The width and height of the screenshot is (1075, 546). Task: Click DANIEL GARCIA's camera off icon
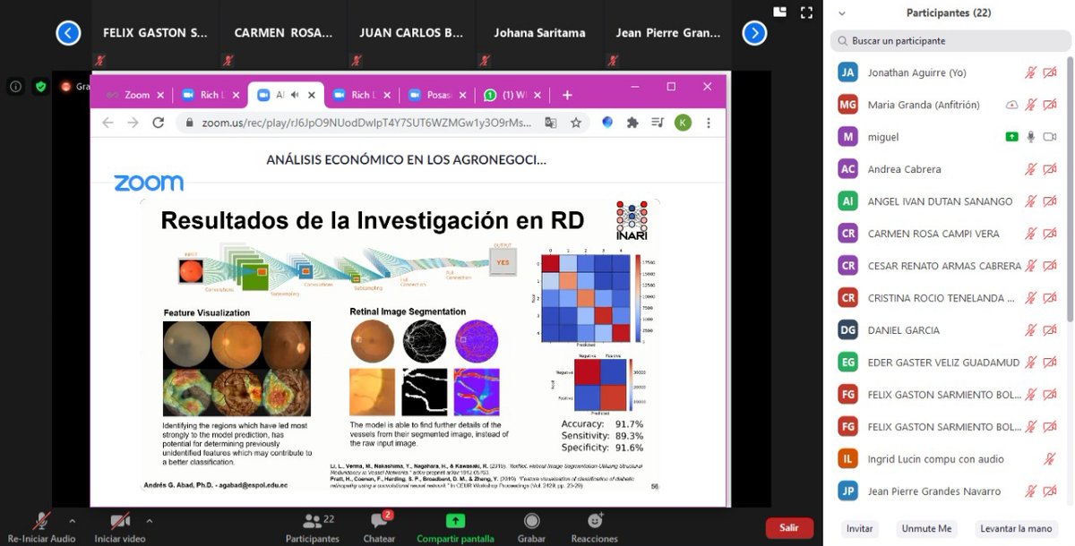click(x=1050, y=330)
